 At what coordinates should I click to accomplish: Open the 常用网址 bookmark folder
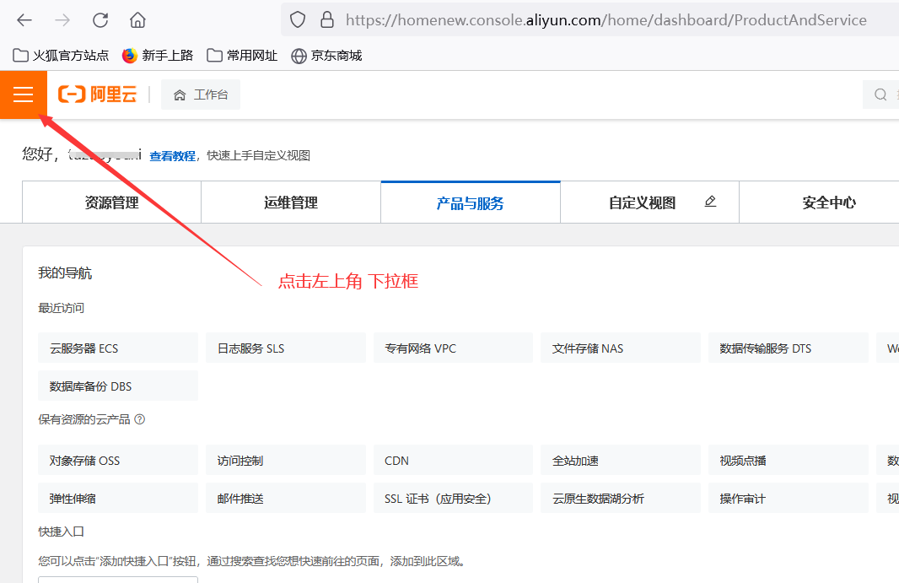click(x=242, y=56)
